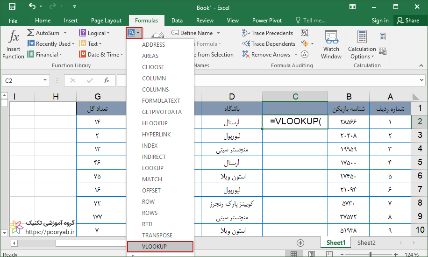Click the Redo arrow icon
This screenshot has height=257, width=428.
click(53, 6)
